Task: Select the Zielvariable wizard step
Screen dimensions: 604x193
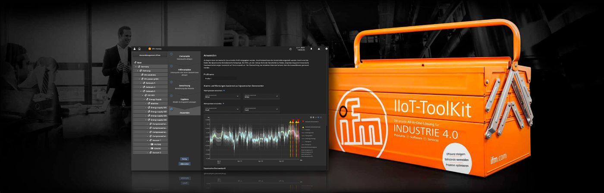Action: (184, 58)
